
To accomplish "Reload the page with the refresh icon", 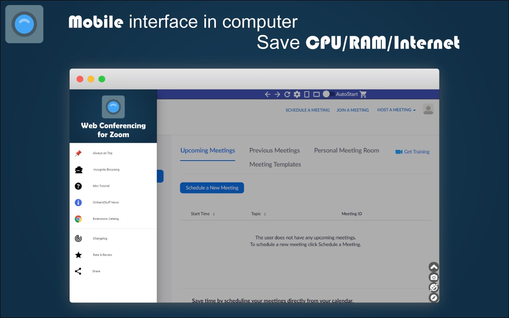I will point(287,94).
